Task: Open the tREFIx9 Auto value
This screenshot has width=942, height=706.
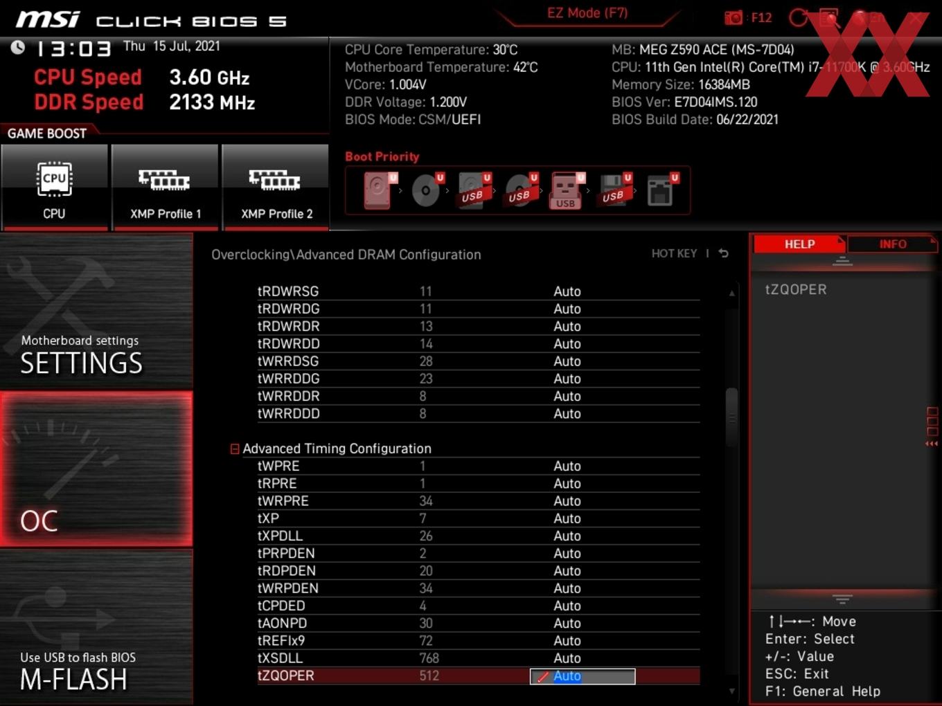Action: click(x=567, y=641)
